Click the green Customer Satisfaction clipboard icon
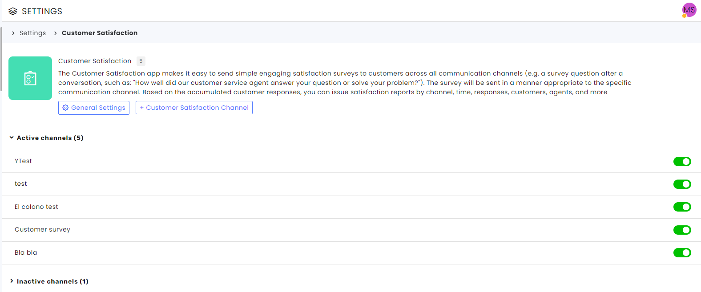 coord(30,78)
